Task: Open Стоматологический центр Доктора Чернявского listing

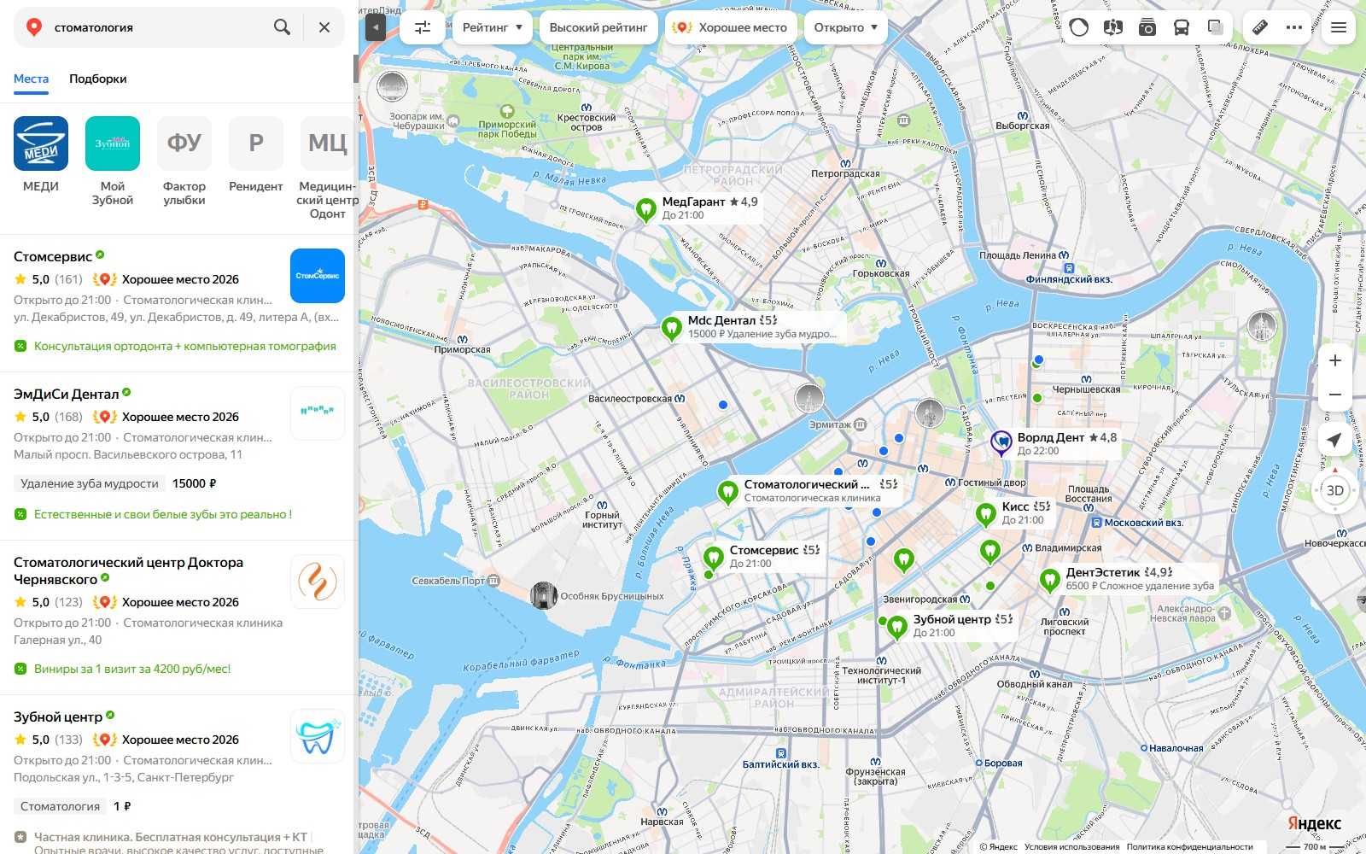Action: tap(128, 570)
